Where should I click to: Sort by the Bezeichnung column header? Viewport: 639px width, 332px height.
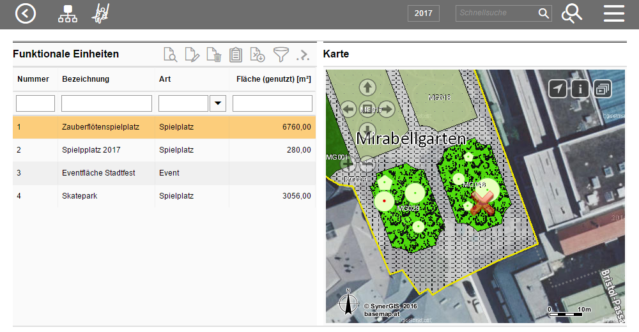[86, 79]
